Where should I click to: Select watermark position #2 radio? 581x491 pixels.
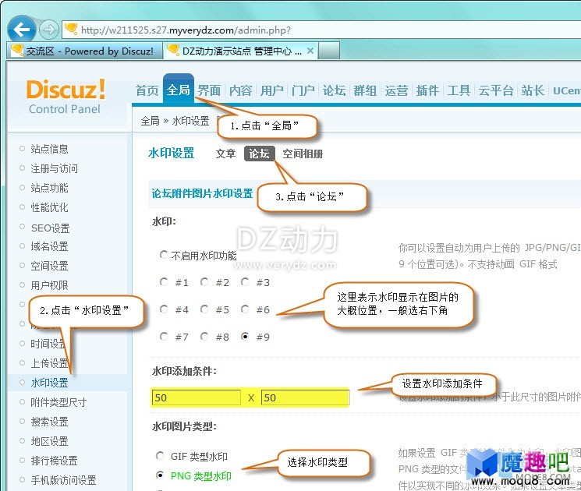click(204, 282)
